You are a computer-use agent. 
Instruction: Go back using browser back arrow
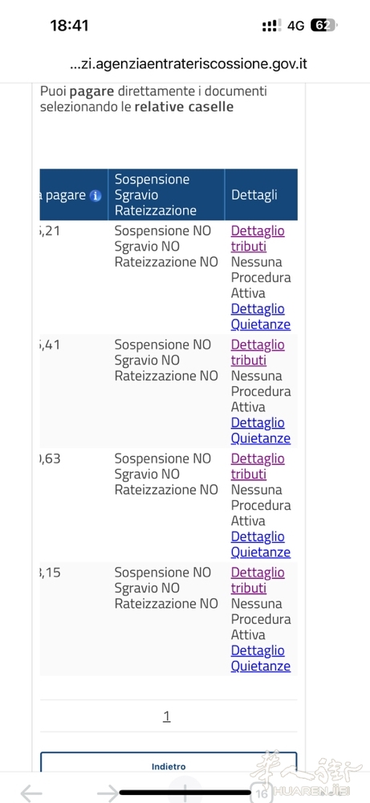[x=31, y=793]
